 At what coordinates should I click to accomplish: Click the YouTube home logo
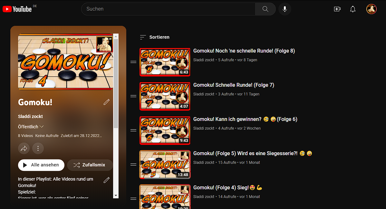click(x=17, y=9)
